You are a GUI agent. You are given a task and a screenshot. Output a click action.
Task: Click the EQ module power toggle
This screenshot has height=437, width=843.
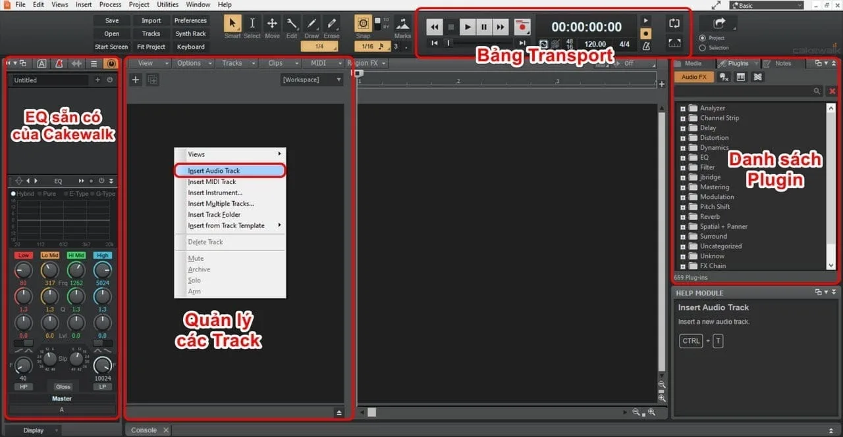click(101, 181)
